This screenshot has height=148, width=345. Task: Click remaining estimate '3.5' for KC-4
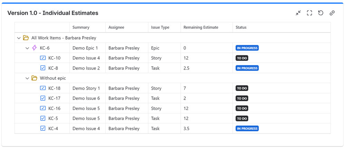tap(186, 129)
